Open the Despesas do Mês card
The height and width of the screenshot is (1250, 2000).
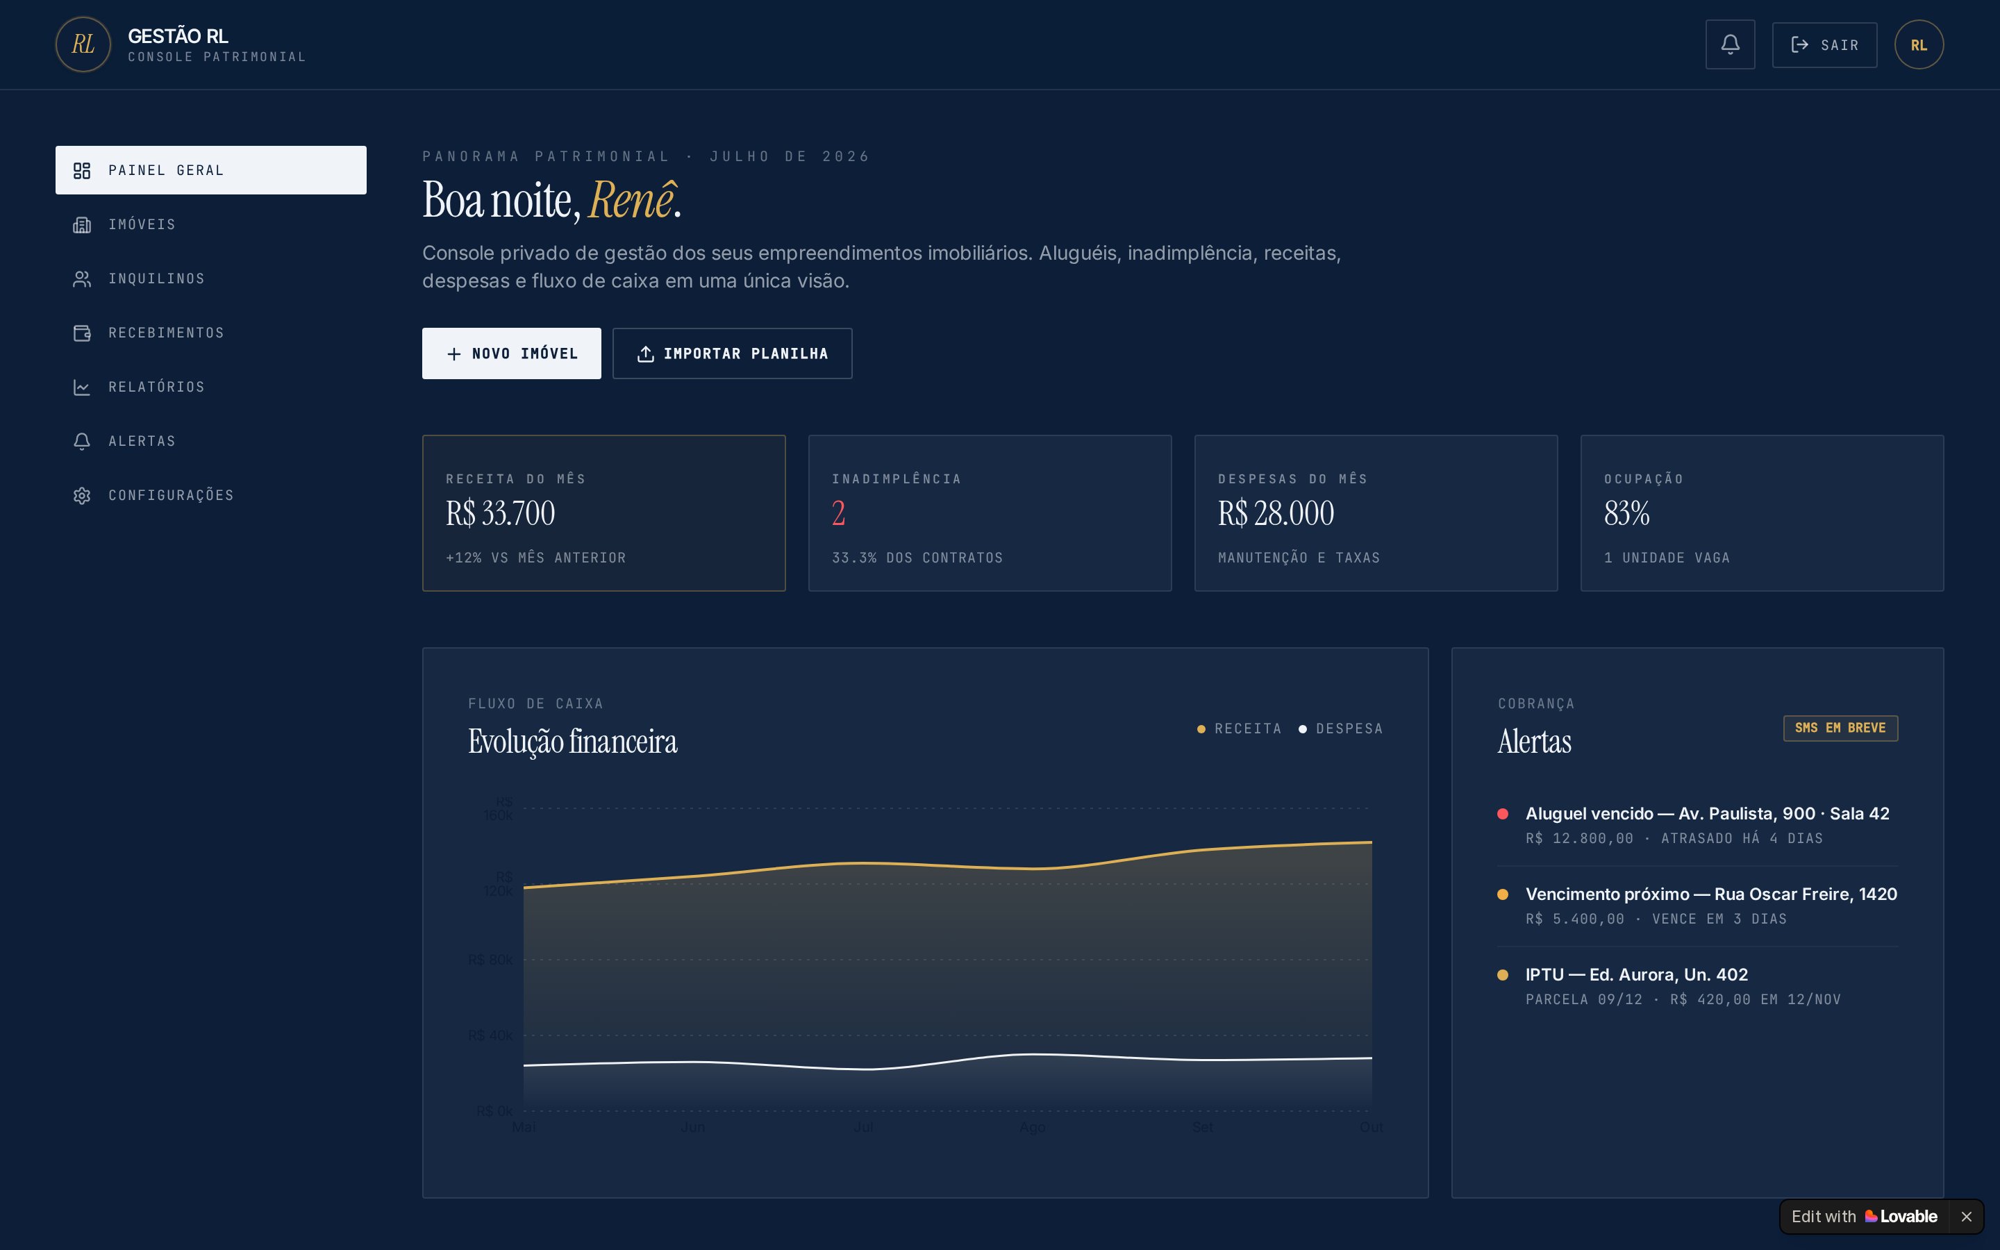(1375, 512)
